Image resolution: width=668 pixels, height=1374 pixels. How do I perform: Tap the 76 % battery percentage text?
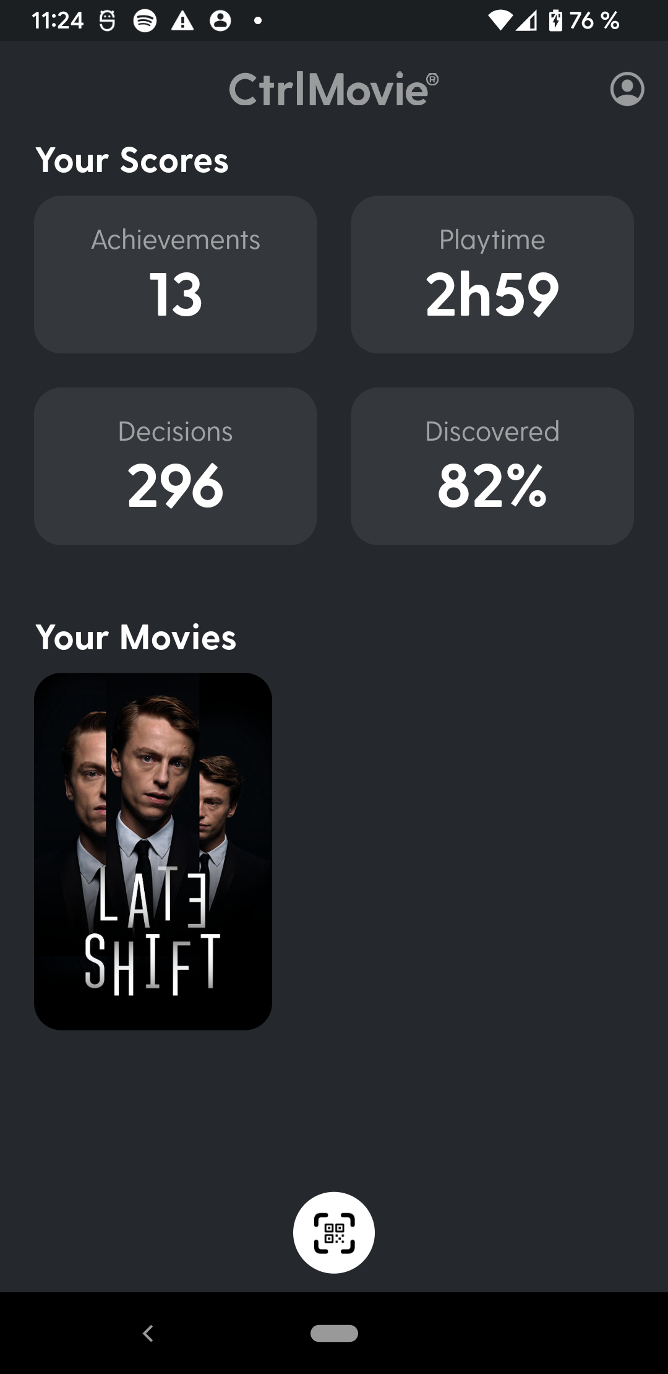click(594, 21)
